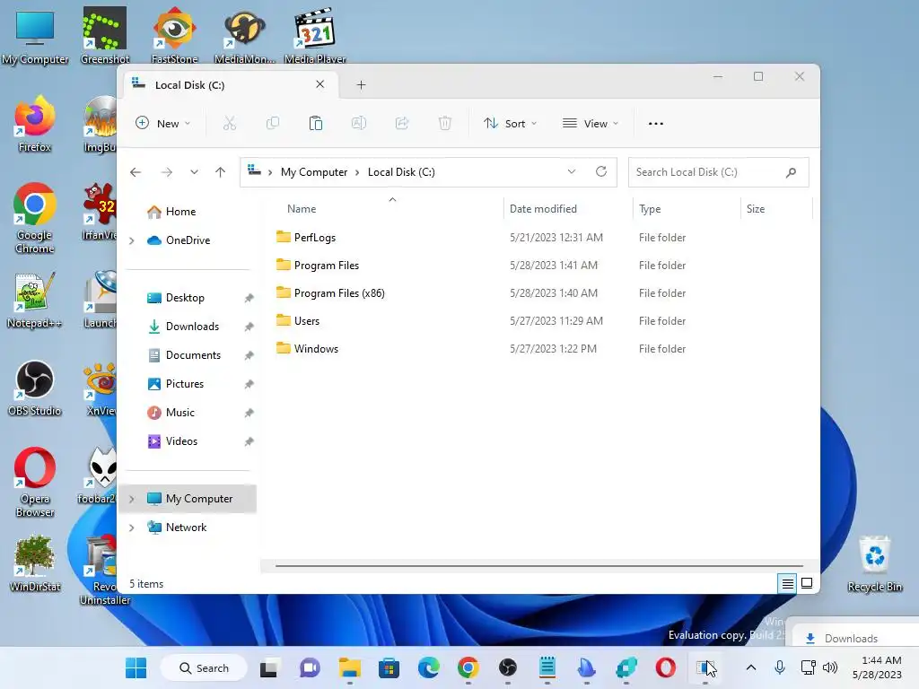Open Microsoft Edge from the taskbar
The width and height of the screenshot is (919, 689).
(428, 667)
